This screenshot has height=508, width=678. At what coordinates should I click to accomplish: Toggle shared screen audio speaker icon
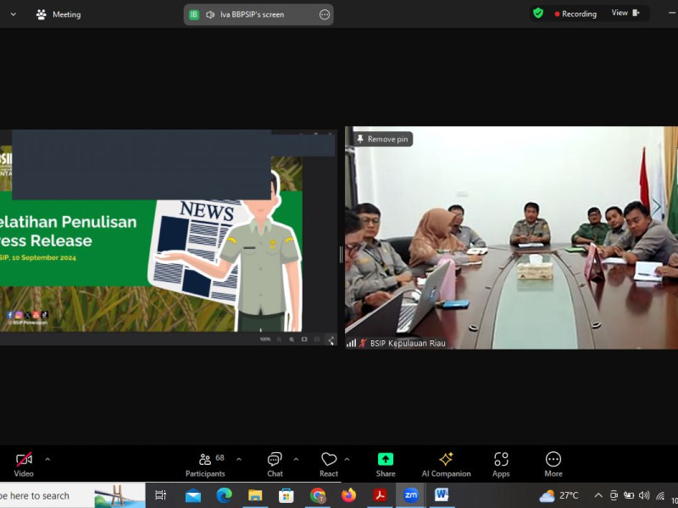point(210,14)
